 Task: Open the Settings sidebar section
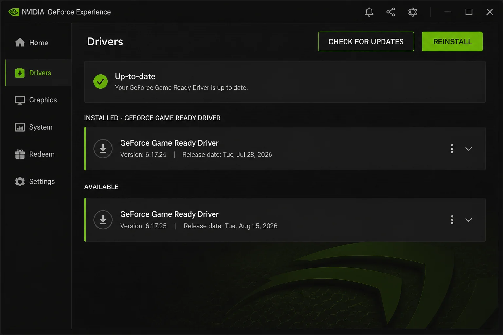point(38,181)
